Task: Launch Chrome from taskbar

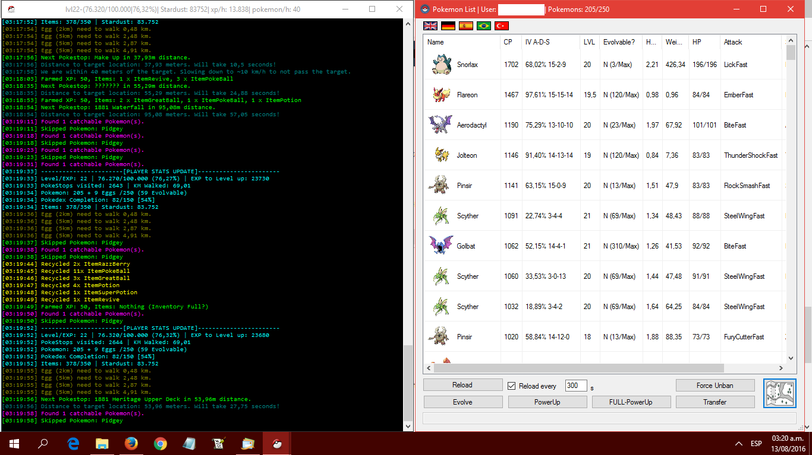Action: coord(160,443)
